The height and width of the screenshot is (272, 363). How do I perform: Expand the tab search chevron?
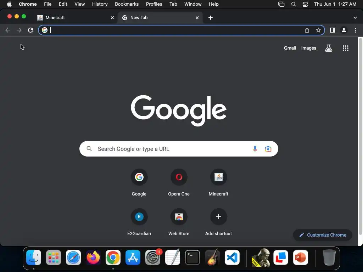pos(355,18)
